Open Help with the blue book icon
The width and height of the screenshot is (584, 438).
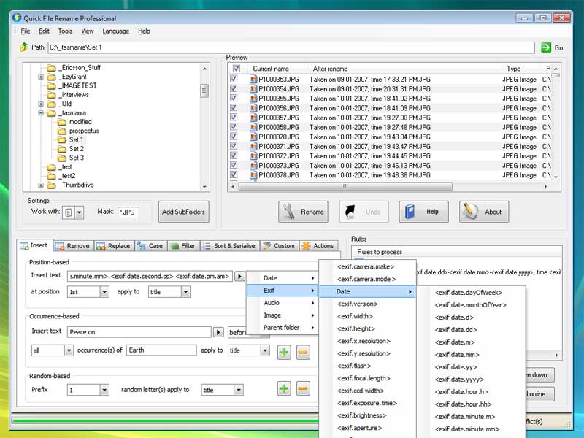point(423,212)
